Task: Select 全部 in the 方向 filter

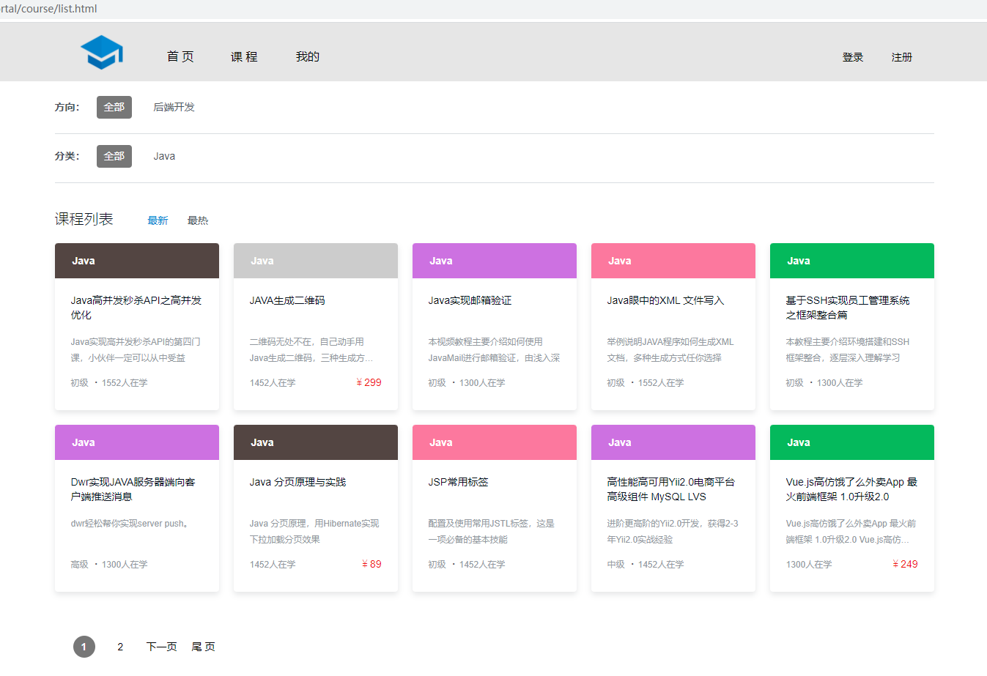Action: click(x=114, y=107)
